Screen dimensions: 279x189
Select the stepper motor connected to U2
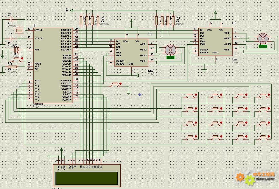(x=263, y=39)
